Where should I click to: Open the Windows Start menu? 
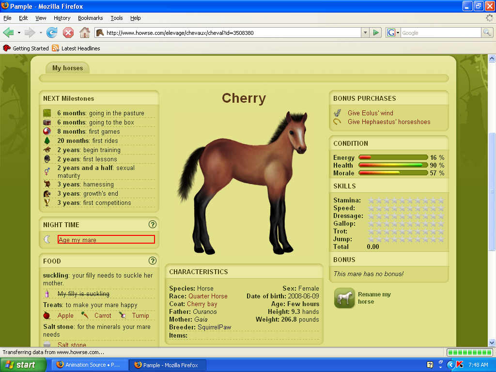click(23, 365)
